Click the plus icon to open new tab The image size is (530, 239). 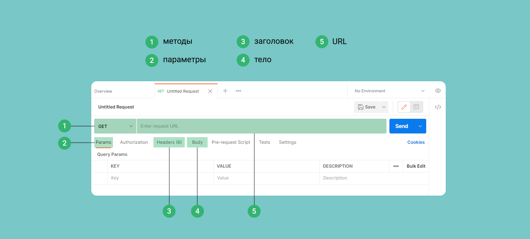click(225, 91)
